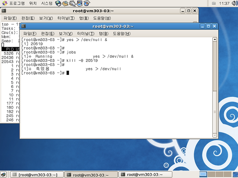Open the 11:37 clock applet
This screenshot has width=238, height=178.
coord(224,3)
